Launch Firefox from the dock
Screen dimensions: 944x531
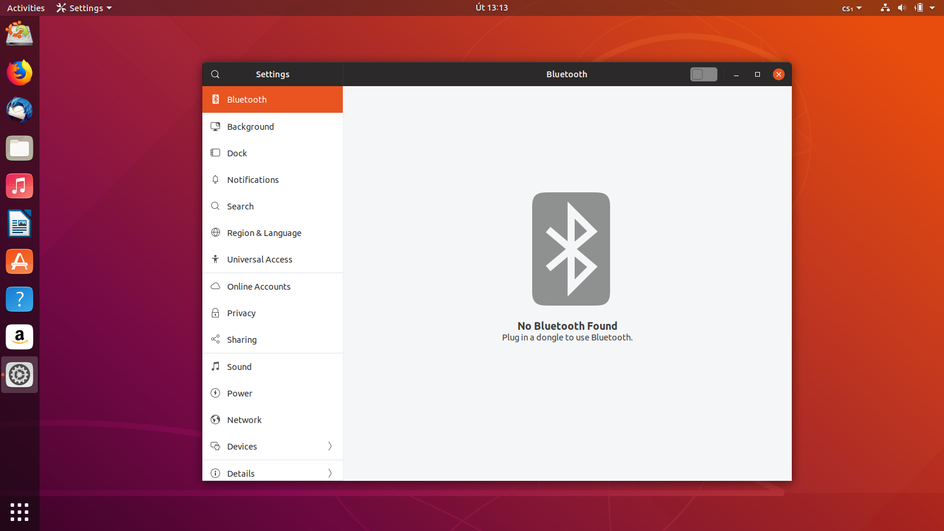coord(19,73)
